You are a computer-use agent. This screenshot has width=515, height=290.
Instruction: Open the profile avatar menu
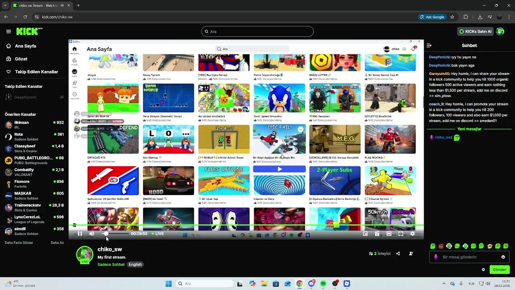[x=500, y=31]
